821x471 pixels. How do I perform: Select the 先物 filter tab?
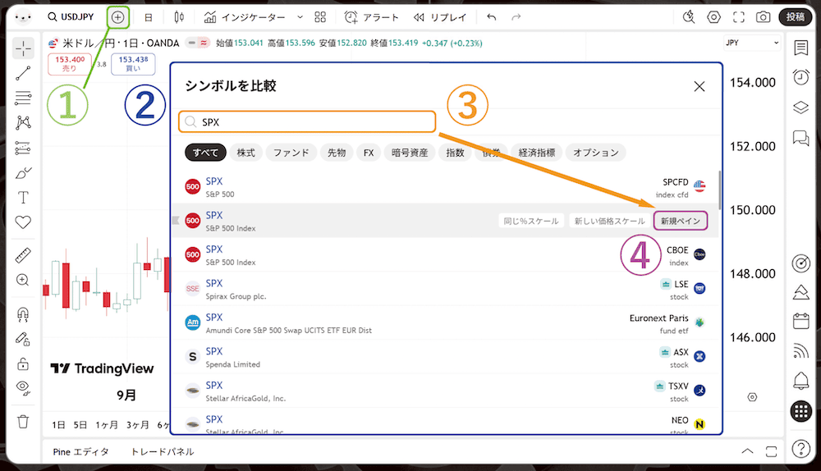[x=337, y=153]
